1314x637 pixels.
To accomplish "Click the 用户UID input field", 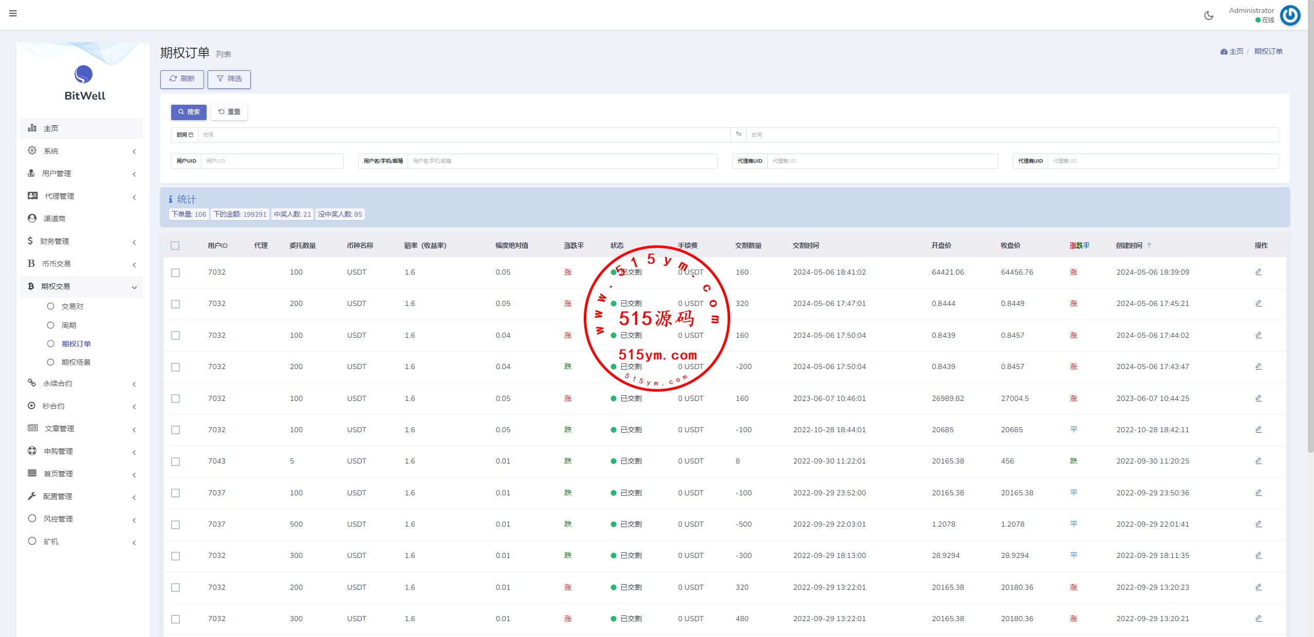I will [x=272, y=161].
